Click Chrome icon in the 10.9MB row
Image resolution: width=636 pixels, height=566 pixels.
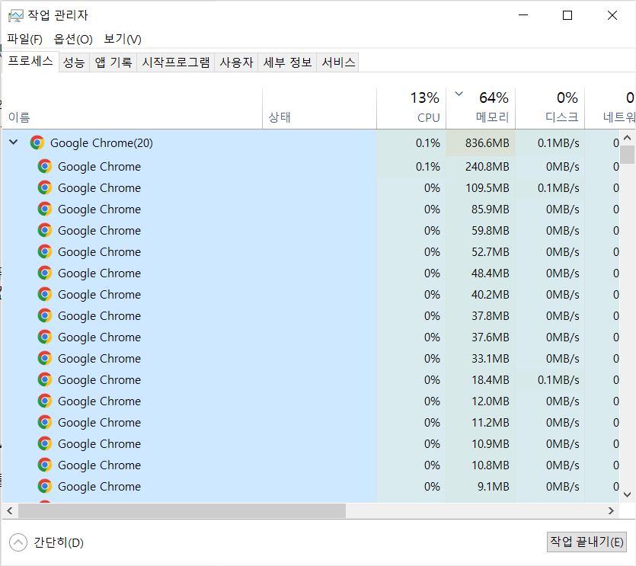tap(45, 443)
